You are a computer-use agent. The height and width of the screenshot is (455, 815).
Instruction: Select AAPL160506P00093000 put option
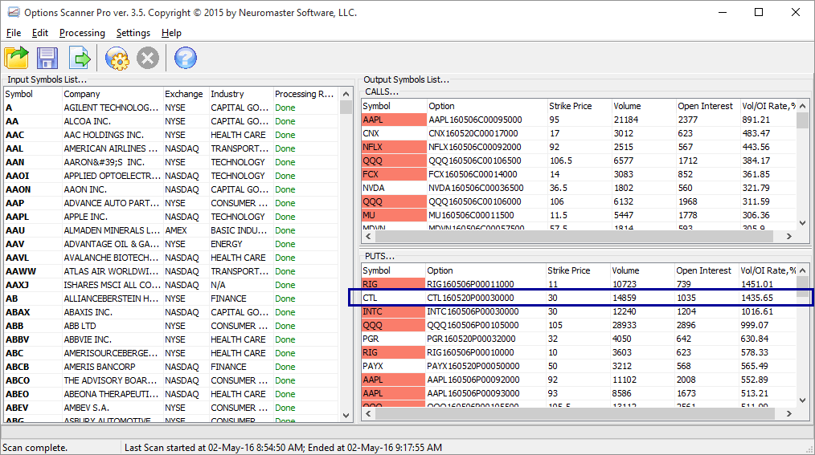point(473,393)
